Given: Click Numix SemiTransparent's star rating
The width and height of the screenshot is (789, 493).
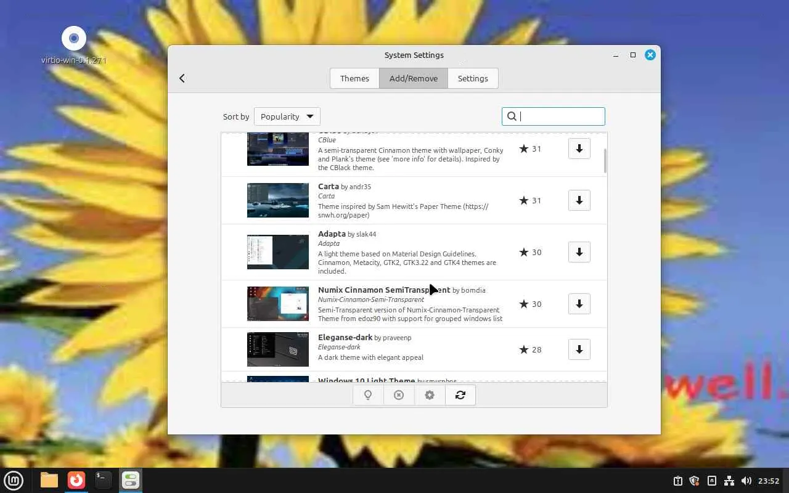Looking at the screenshot, I should pyautogui.click(x=530, y=304).
